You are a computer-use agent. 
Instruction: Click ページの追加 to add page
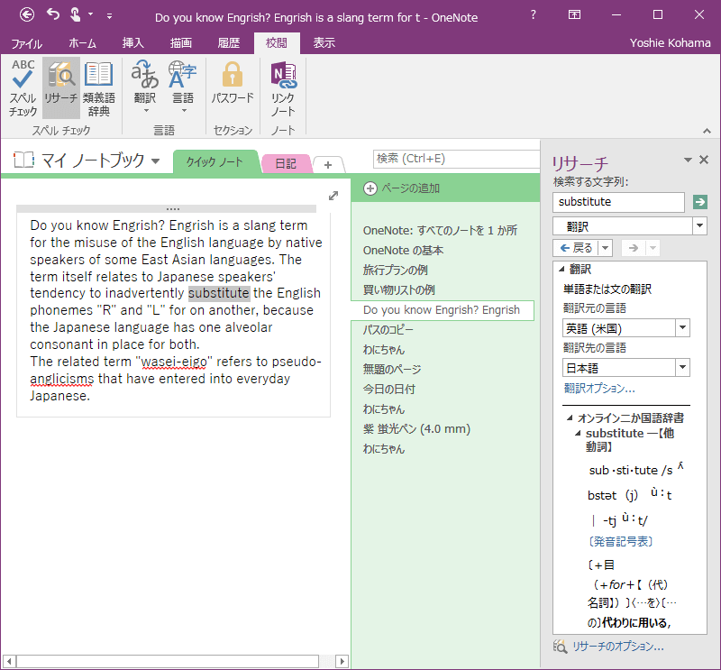401,188
